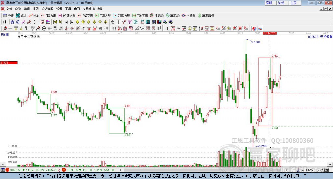The image size is (333, 179).
Task: Select the red target circle tool
Action: pyautogui.click(x=66, y=28)
